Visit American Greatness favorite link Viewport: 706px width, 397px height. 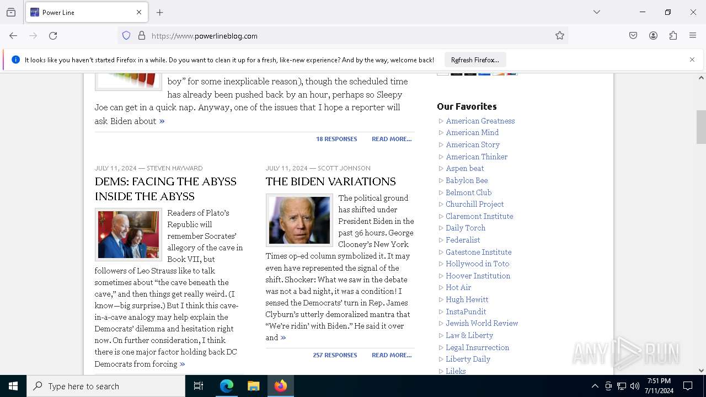pos(480,121)
